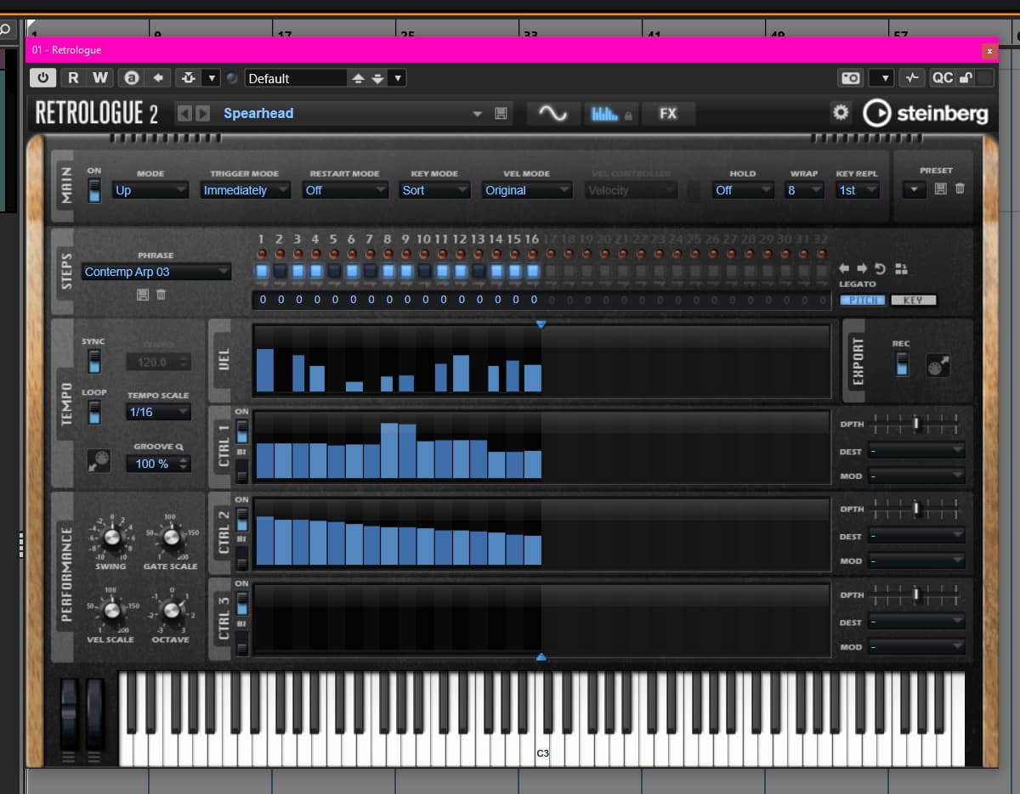Open the Key Repl 1st dropdown
1020x794 pixels.
click(x=857, y=190)
